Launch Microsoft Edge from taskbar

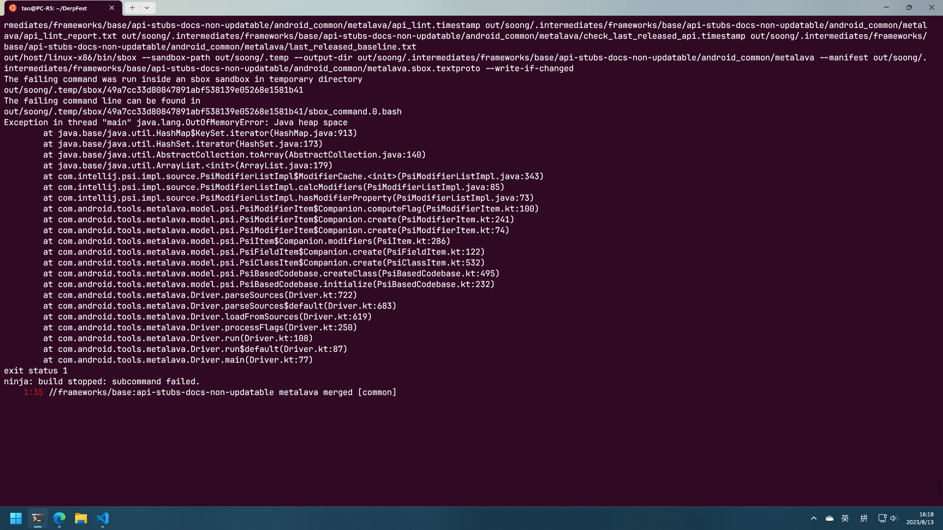(59, 518)
